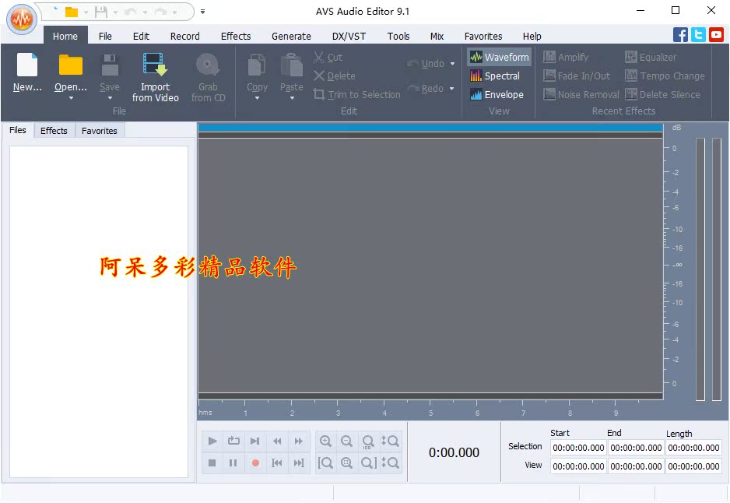Click the Copy icon in Edit group
Image resolution: width=730 pixels, height=503 pixels.
click(x=257, y=65)
